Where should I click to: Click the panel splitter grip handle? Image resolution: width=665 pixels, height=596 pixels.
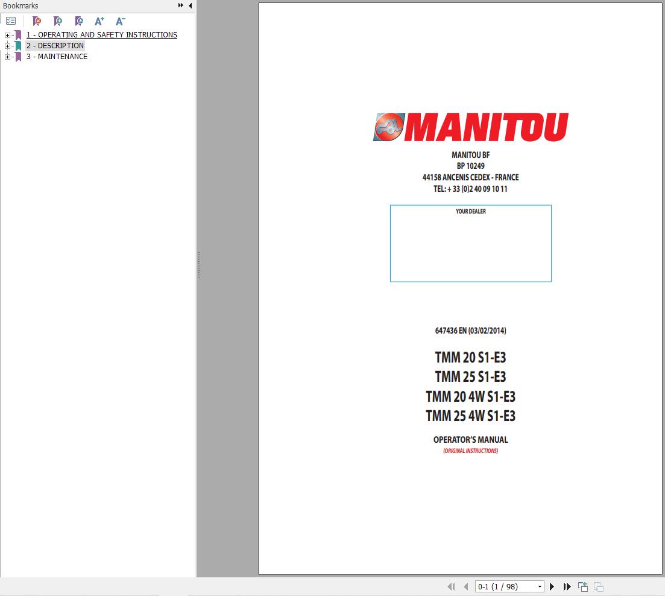pyautogui.click(x=199, y=265)
